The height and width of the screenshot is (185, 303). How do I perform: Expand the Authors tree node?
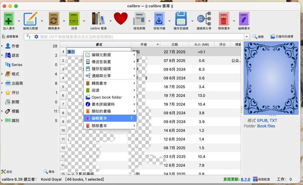2,46
